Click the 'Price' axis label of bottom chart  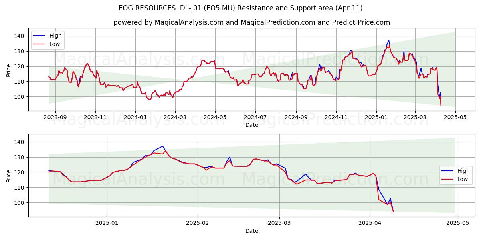tap(9, 176)
